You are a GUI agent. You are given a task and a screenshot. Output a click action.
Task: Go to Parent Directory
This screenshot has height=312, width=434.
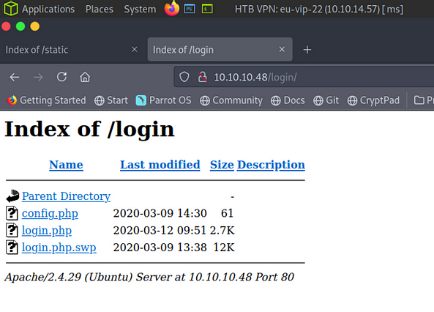click(66, 196)
